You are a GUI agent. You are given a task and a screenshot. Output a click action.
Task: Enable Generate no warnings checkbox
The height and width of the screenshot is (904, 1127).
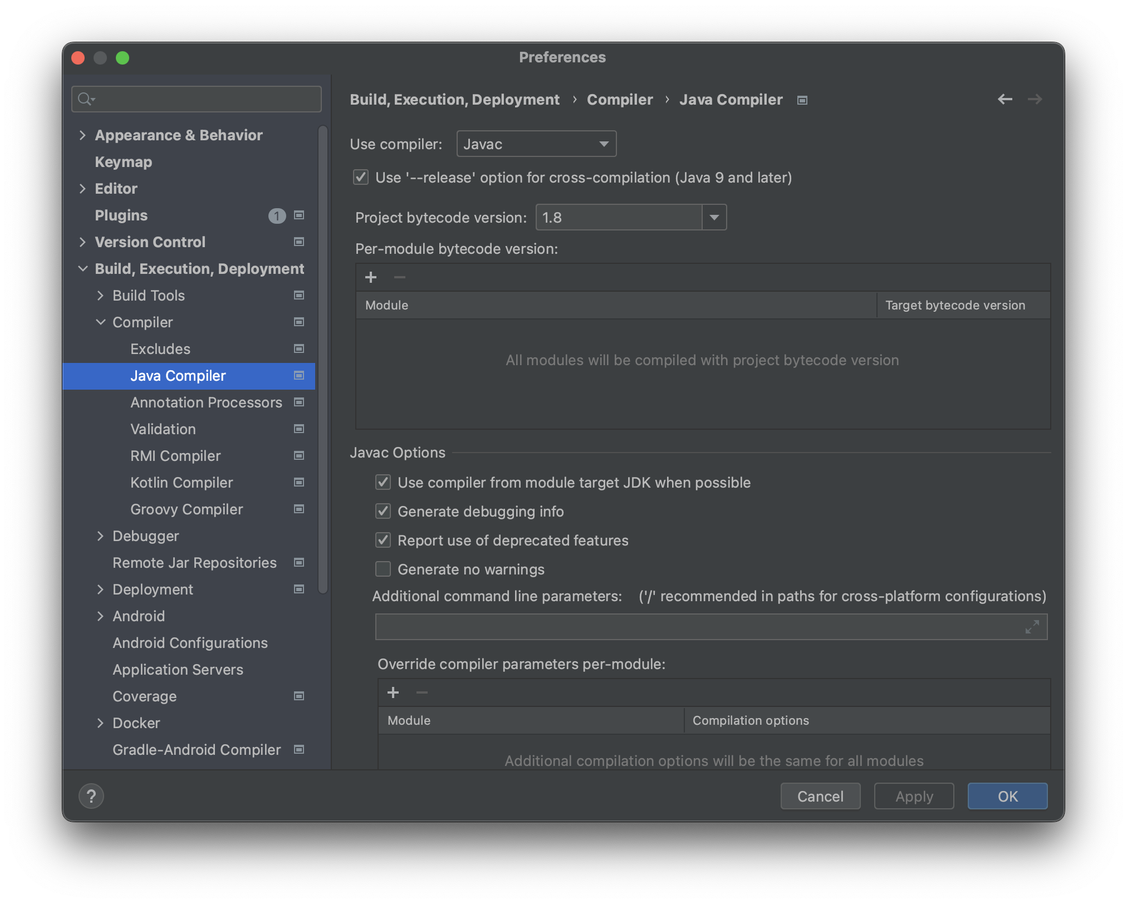click(x=383, y=569)
